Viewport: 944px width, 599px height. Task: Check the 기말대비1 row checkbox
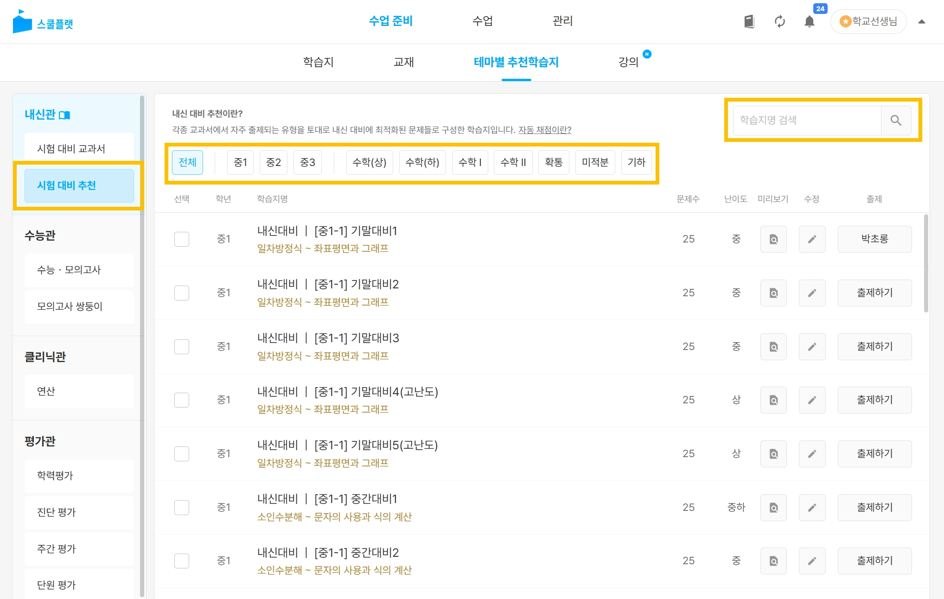[182, 239]
